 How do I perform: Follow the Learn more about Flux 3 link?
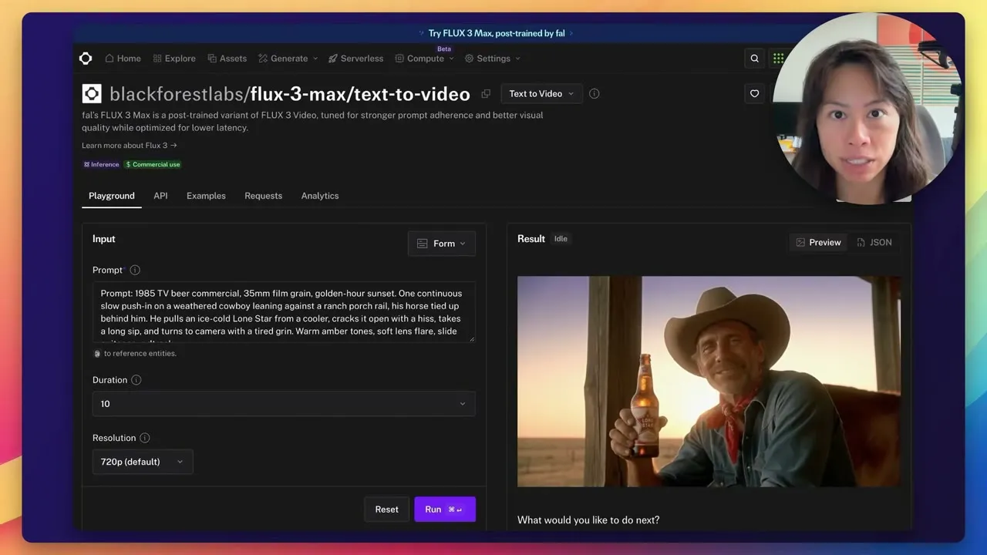130,146
